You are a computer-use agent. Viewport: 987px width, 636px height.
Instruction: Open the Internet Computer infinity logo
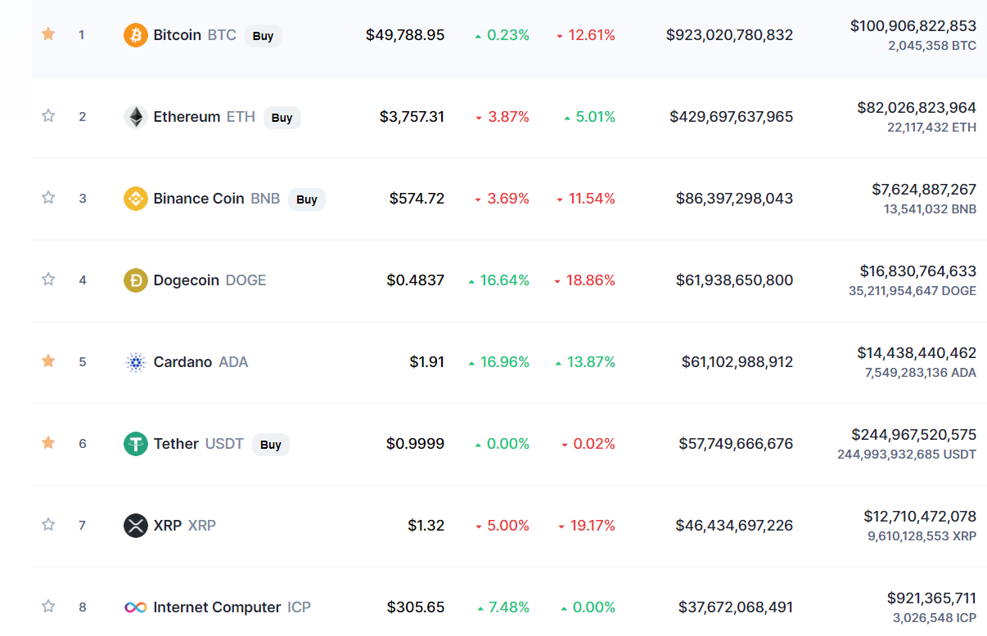pyautogui.click(x=135, y=607)
